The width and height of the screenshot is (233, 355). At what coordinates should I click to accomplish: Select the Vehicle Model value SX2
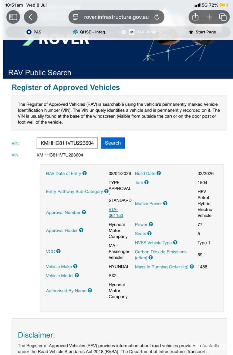113,275
